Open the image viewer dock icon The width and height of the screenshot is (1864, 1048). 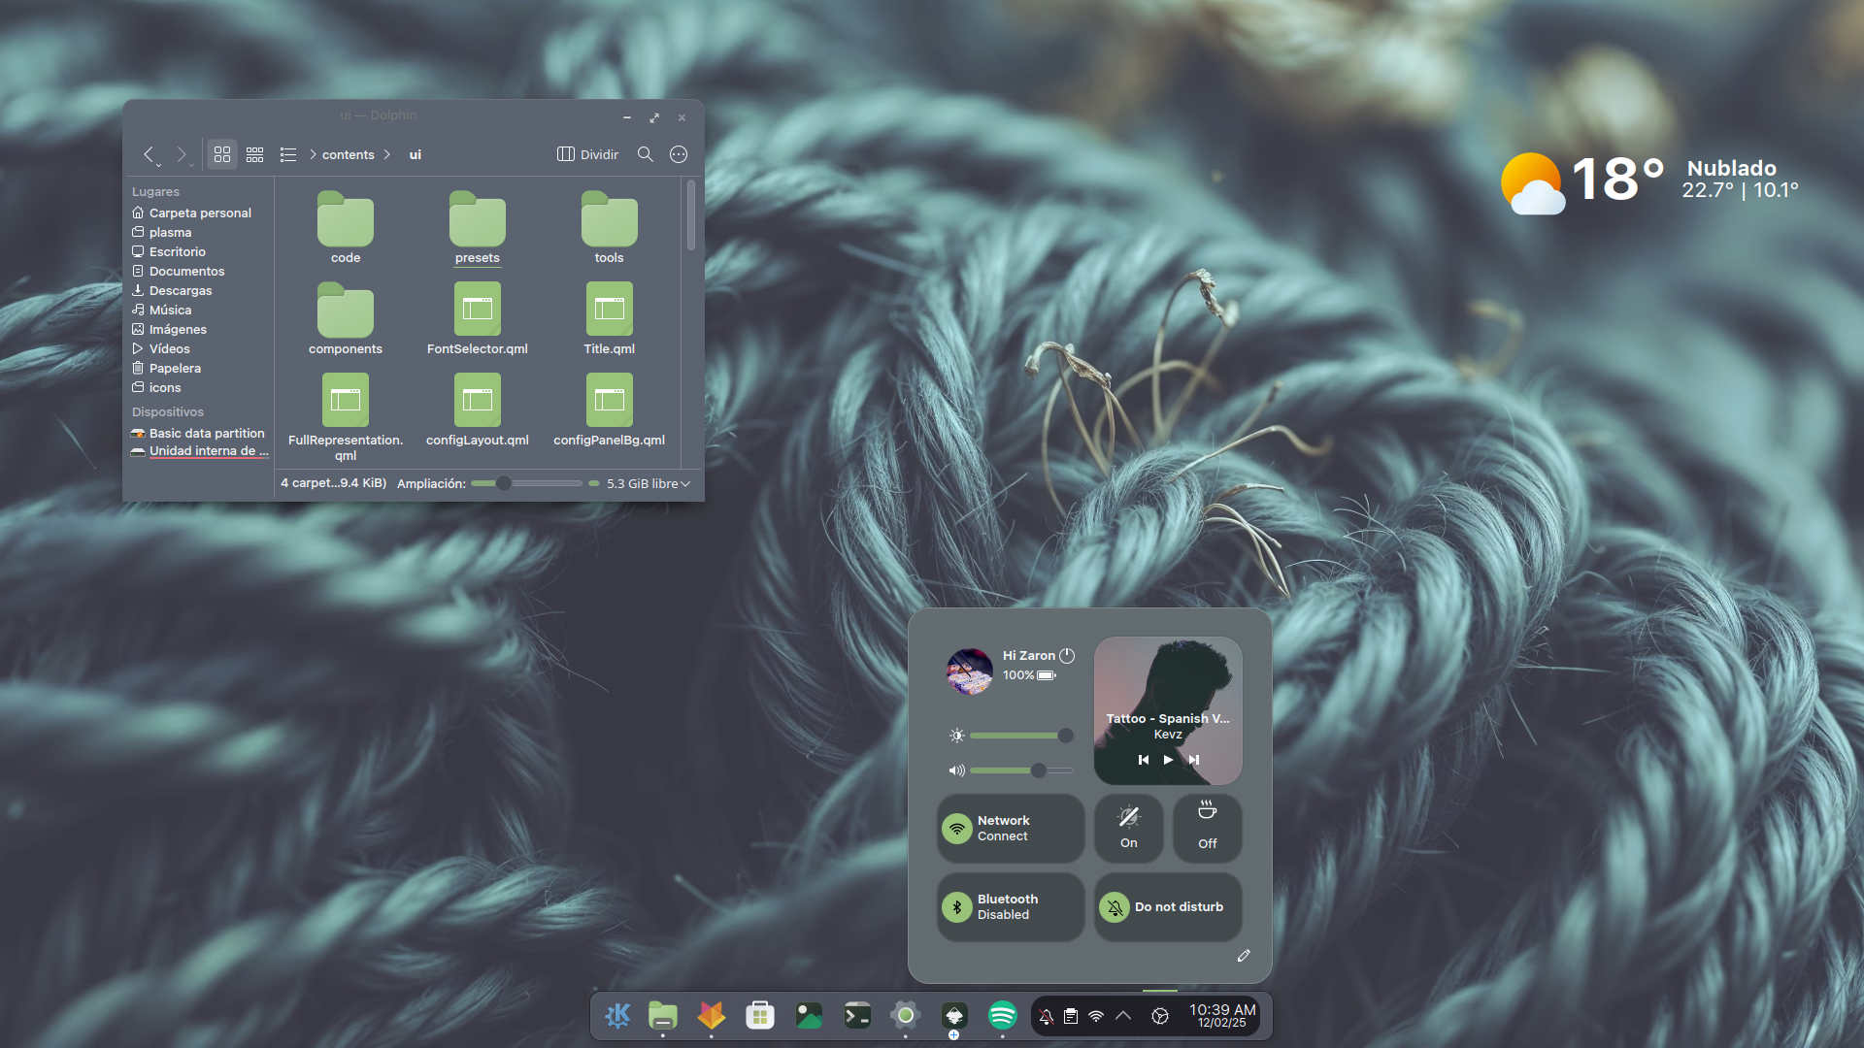click(x=809, y=1016)
